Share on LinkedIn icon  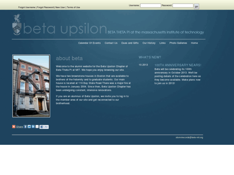(x=33, y=127)
